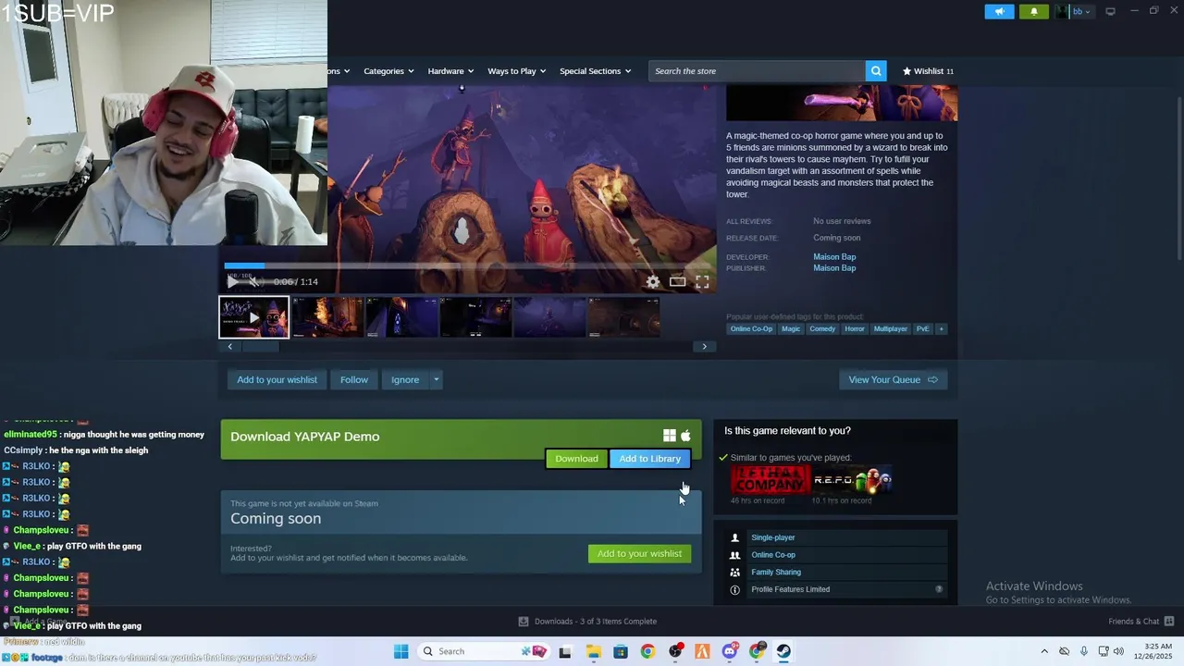Open the Family Sharing feature link
Viewport: 1184px width, 666px height.
tap(776, 573)
